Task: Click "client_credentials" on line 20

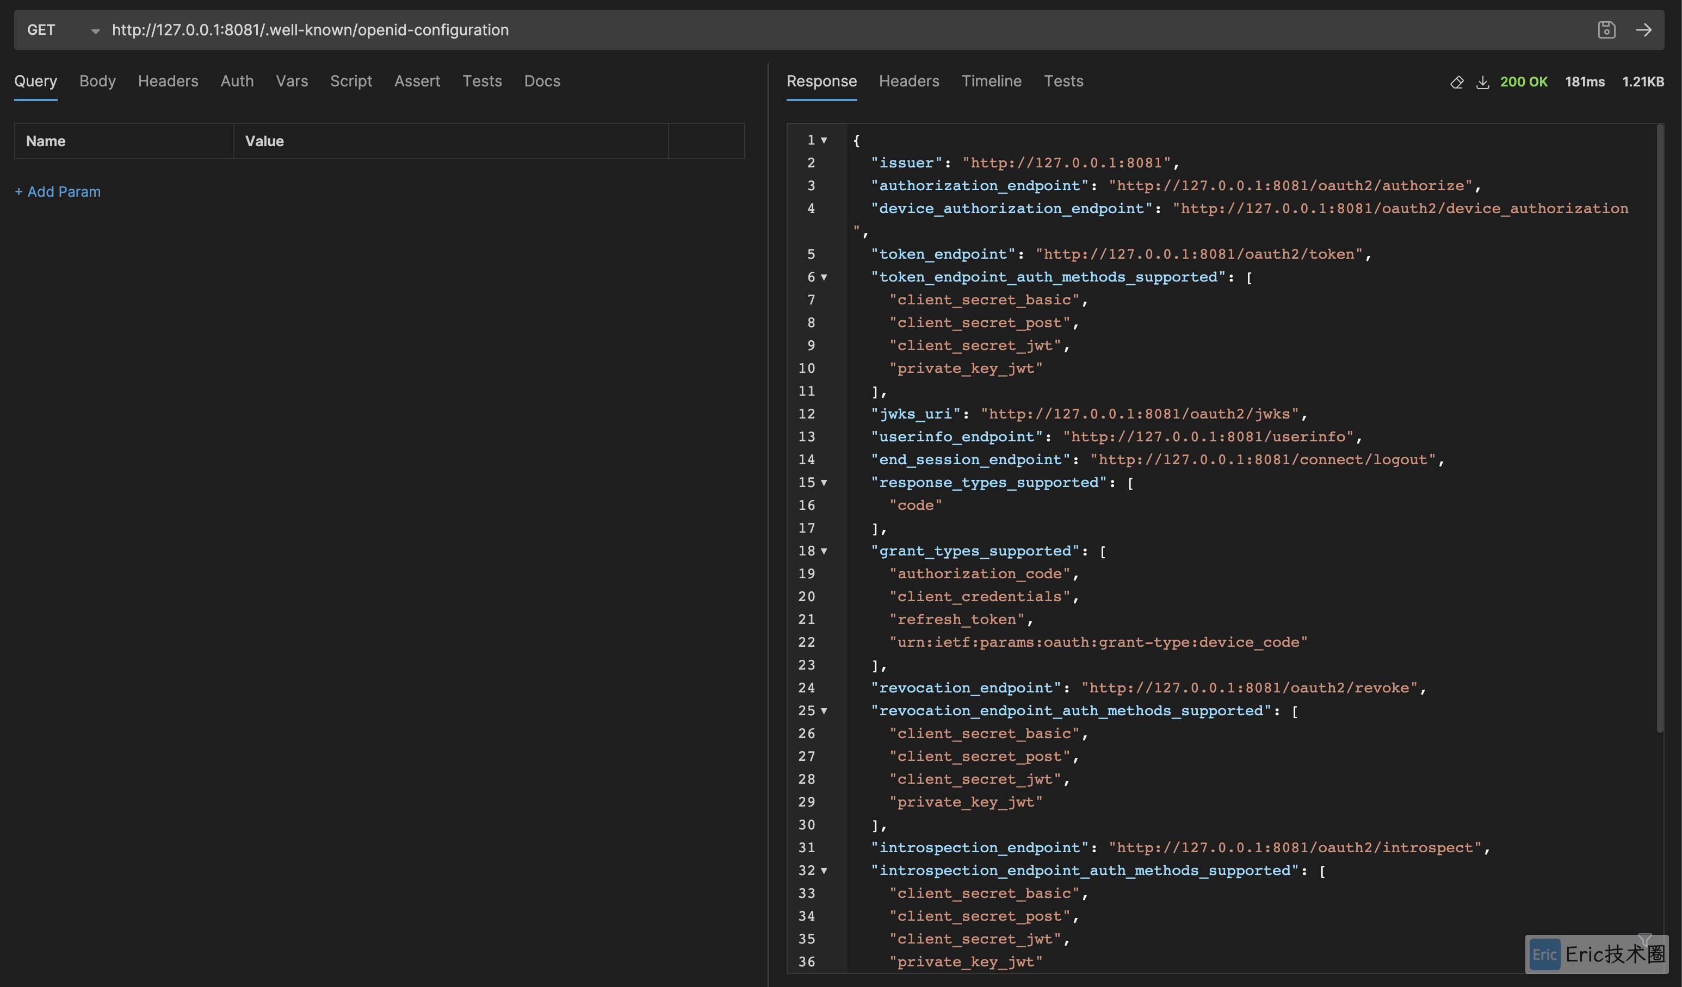Action: point(980,597)
